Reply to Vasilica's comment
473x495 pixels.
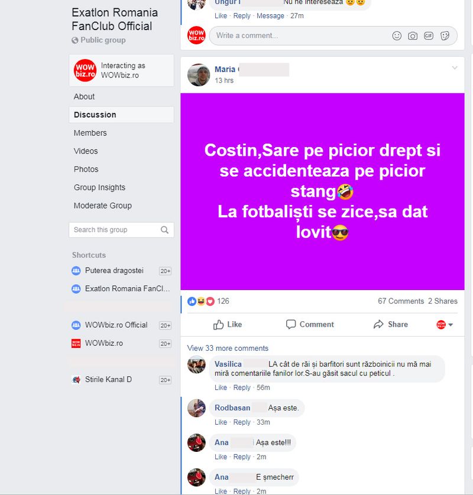pyautogui.click(x=242, y=387)
